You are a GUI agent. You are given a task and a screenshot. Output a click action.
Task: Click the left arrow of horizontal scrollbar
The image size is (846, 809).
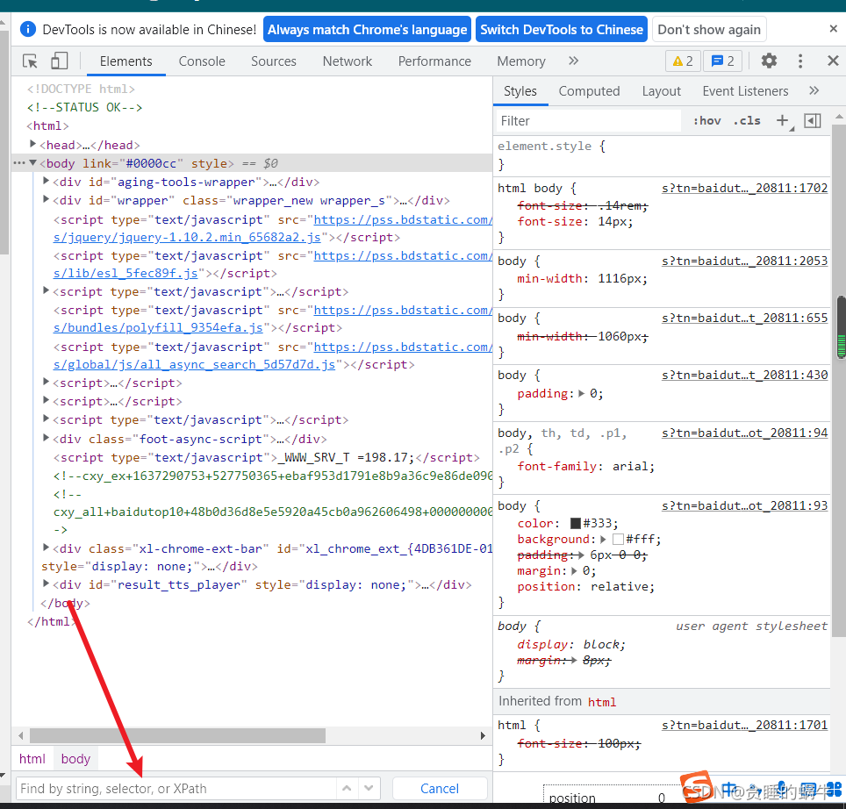tap(20, 735)
